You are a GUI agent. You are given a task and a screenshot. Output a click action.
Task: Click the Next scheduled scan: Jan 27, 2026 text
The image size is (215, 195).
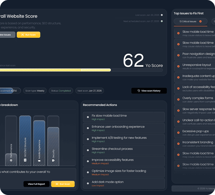[141, 21]
